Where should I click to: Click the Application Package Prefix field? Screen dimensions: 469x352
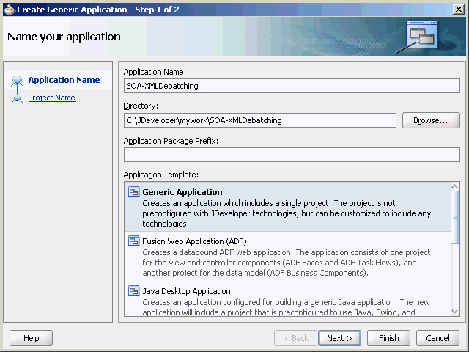(292, 155)
